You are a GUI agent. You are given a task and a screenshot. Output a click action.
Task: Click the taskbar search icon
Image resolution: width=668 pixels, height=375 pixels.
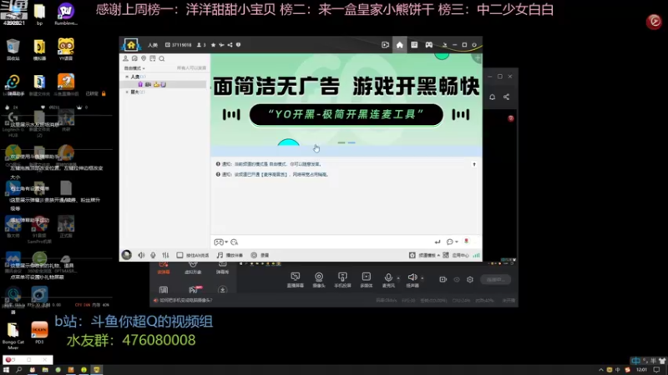coord(18,370)
